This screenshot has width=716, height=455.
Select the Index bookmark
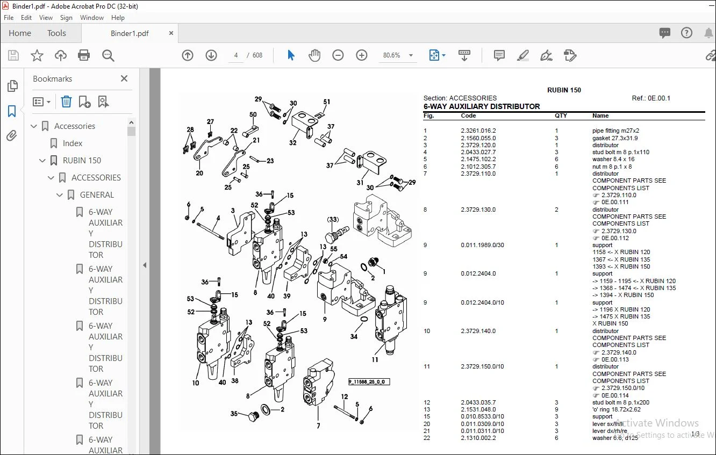(73, 143)
